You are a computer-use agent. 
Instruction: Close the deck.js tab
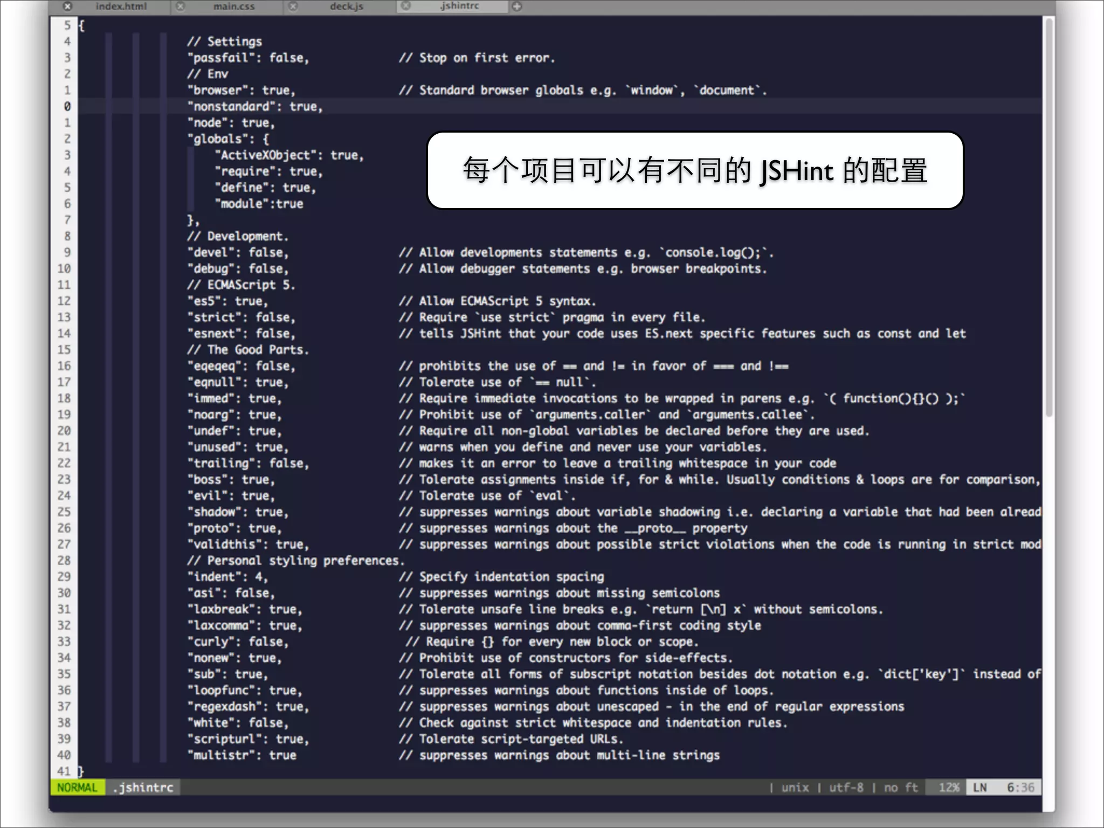[293, 6]
